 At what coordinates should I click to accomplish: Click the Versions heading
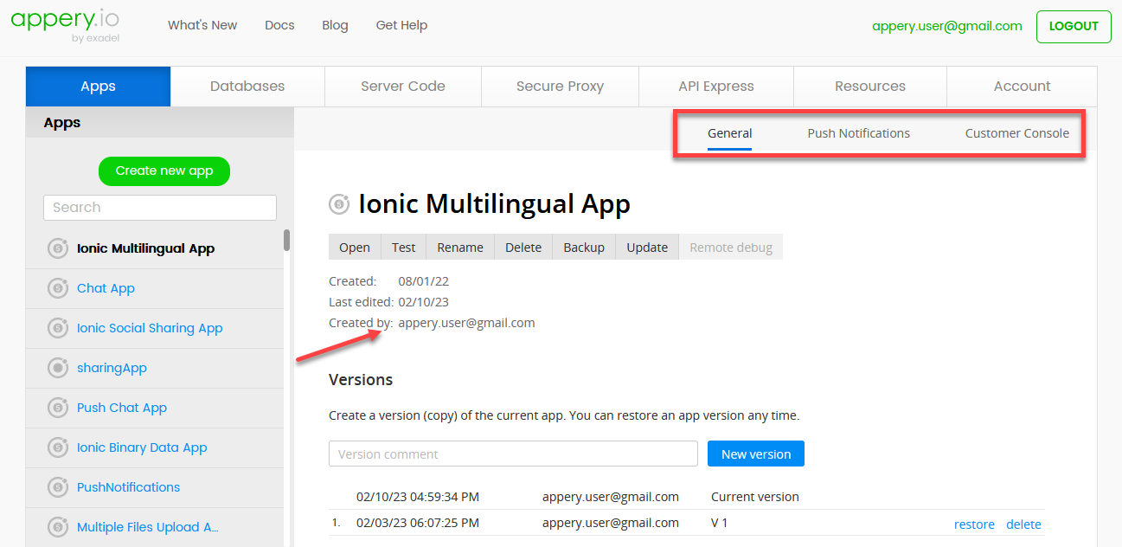[361, 380]
